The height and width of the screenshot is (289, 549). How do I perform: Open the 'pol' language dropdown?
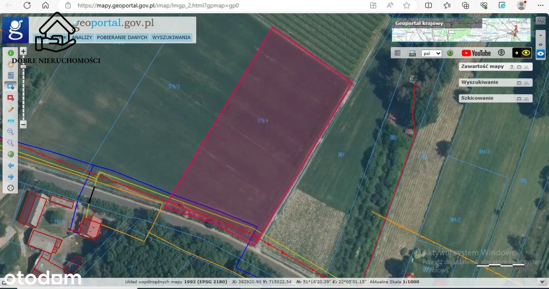(431, 53)
